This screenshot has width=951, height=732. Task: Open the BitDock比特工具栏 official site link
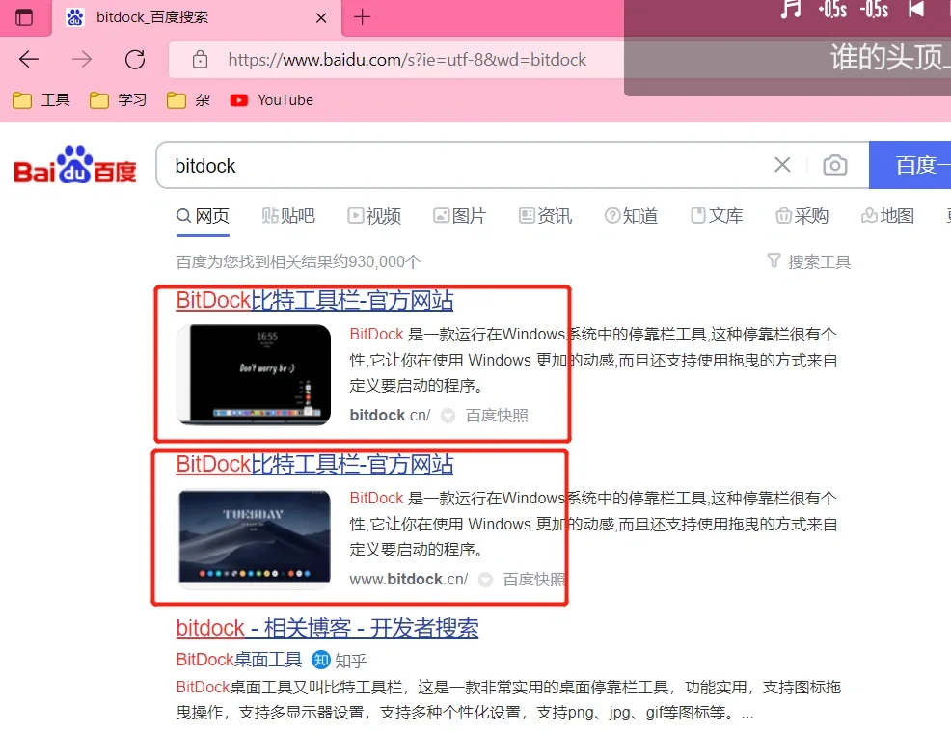[312, 300]
